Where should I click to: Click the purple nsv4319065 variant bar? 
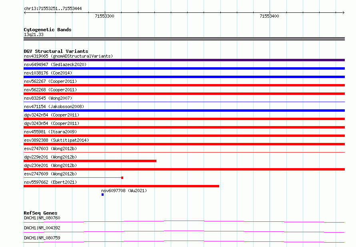coord(184,60)
